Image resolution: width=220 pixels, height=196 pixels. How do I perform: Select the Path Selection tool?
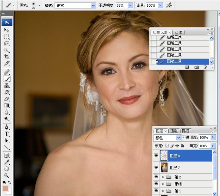6,140
